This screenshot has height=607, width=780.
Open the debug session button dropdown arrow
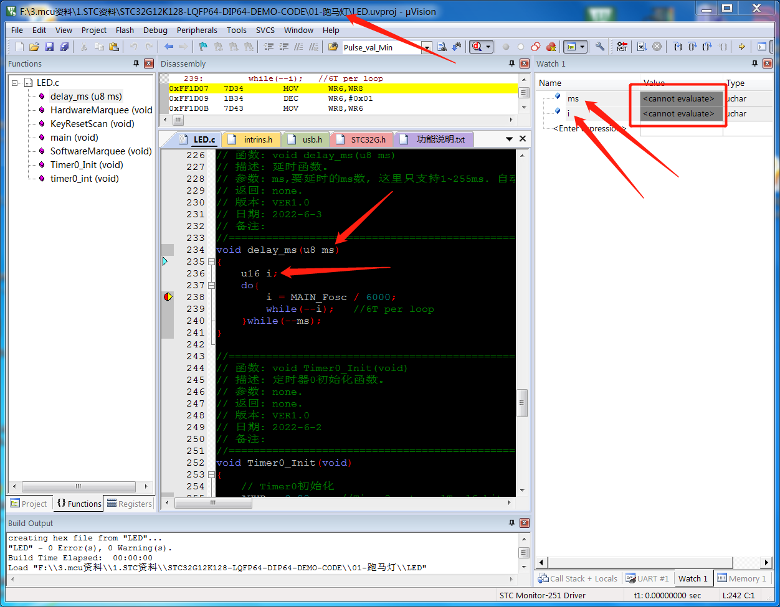pyautogui.click(x=488, y=47)
